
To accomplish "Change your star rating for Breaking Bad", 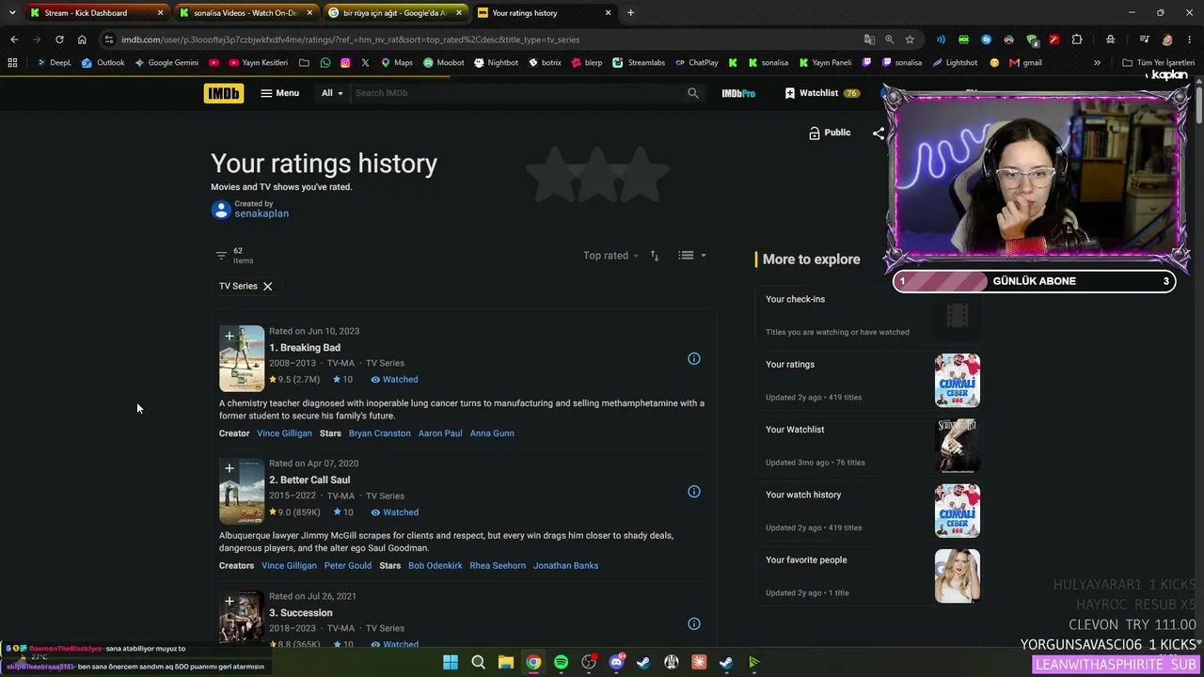I will point(342,380).
